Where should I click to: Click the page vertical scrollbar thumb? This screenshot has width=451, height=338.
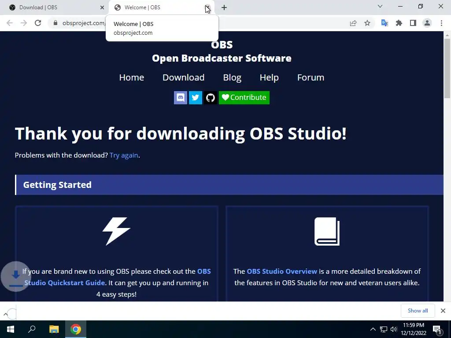point(447,68)
